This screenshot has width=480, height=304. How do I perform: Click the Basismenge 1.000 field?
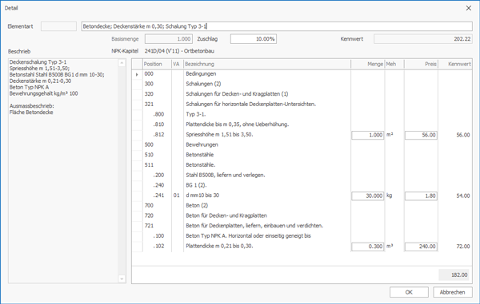pyautogui.click(x=168, y=39)
